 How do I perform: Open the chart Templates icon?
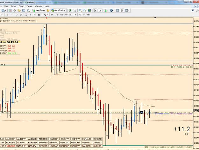click(x=126, y=10)
